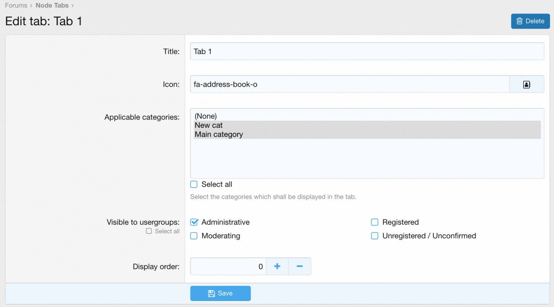Click empty area of Applicable categories listbox
Viewport: 554px width, 307px height.
(x=367, y=159)
